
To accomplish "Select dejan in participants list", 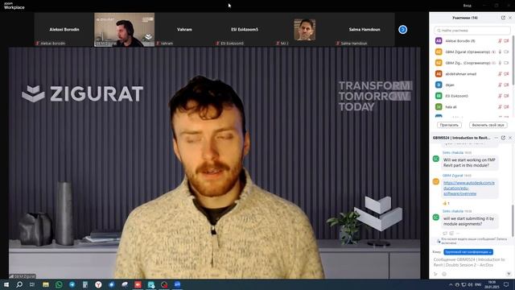I will coord(472,85).
